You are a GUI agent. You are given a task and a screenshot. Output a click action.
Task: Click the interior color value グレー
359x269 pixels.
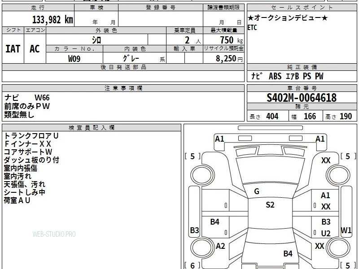coord(131,59)
